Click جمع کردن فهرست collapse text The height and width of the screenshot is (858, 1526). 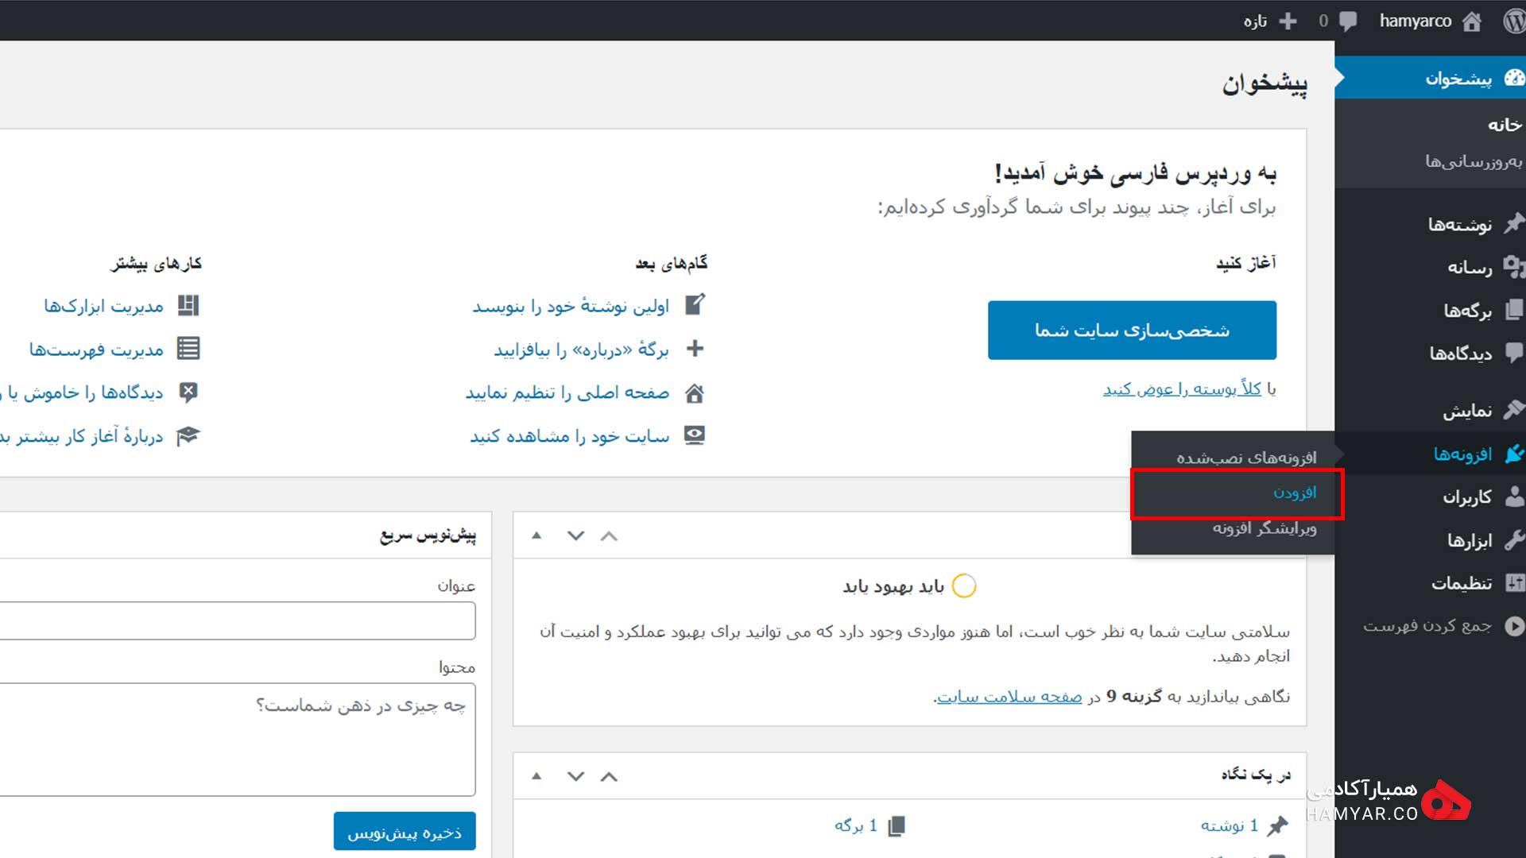[1427, 626]
